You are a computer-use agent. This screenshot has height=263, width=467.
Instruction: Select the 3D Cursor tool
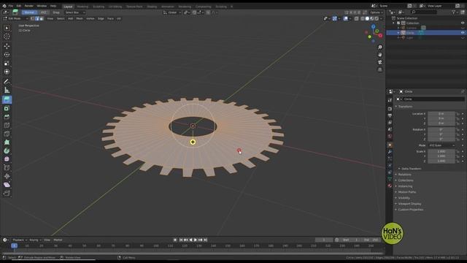[x=7, y=37]
